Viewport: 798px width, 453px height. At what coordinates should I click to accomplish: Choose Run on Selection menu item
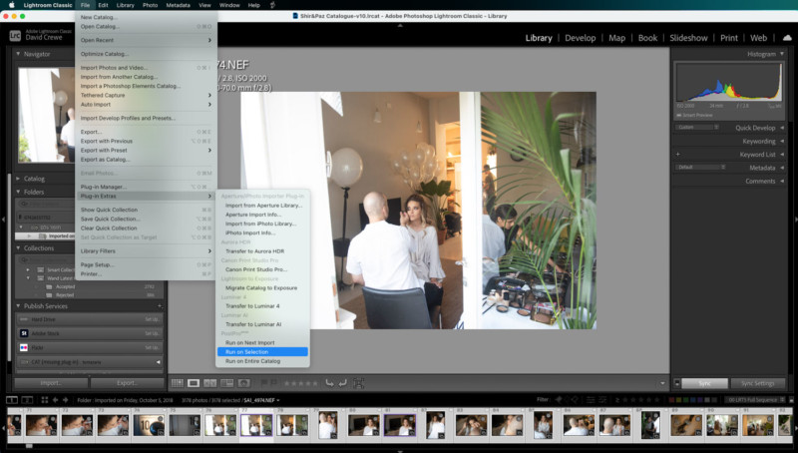coord(262,351)
